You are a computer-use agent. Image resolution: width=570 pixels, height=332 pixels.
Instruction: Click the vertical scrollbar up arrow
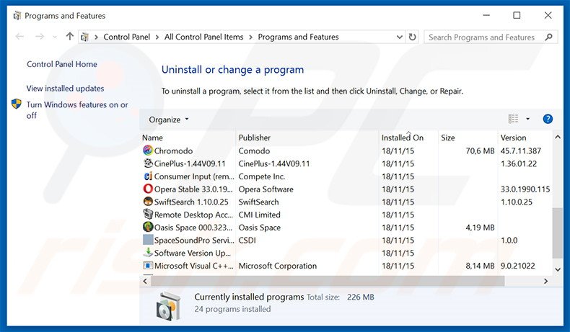557,137
